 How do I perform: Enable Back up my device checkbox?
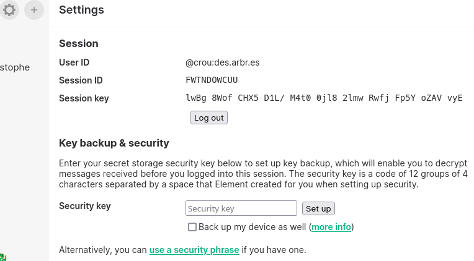coord(192,227)
